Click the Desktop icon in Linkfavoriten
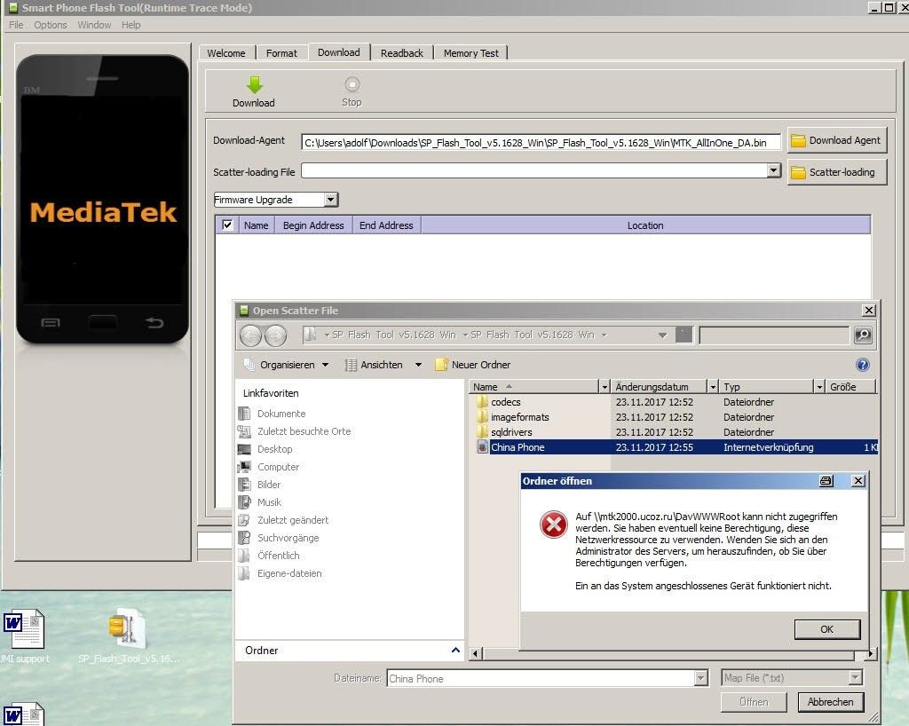 pos(244,449)
